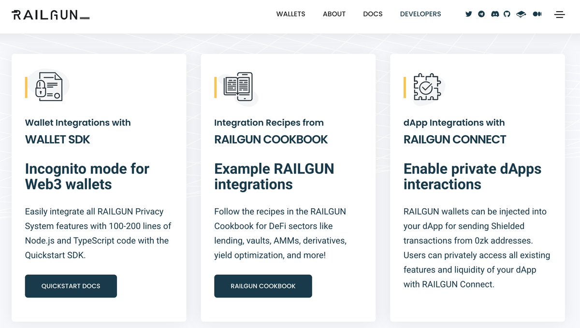Click "Incognito mode for Web3 wallets" title
Viewport: 580px width, 328px height.
pos(87,176)
